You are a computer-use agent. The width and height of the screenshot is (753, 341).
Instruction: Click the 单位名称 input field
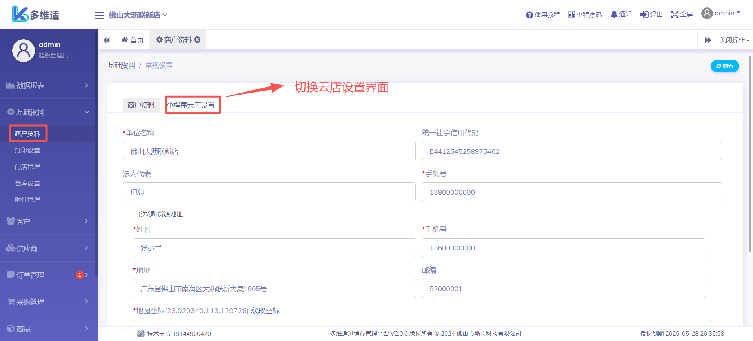[x=269, y=151]
